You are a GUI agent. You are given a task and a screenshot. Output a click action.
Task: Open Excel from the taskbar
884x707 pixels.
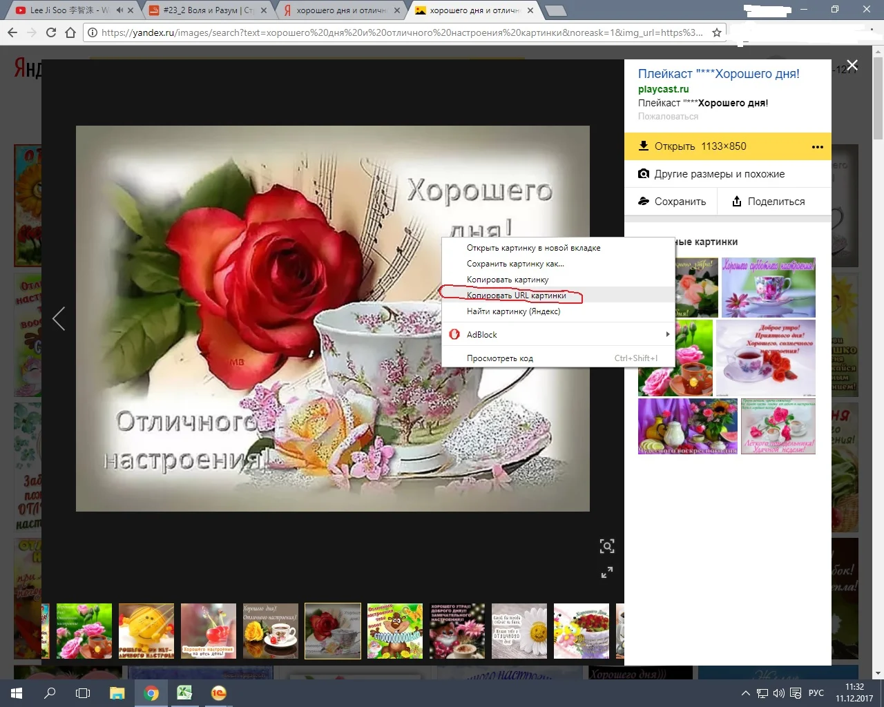(184, 693)
